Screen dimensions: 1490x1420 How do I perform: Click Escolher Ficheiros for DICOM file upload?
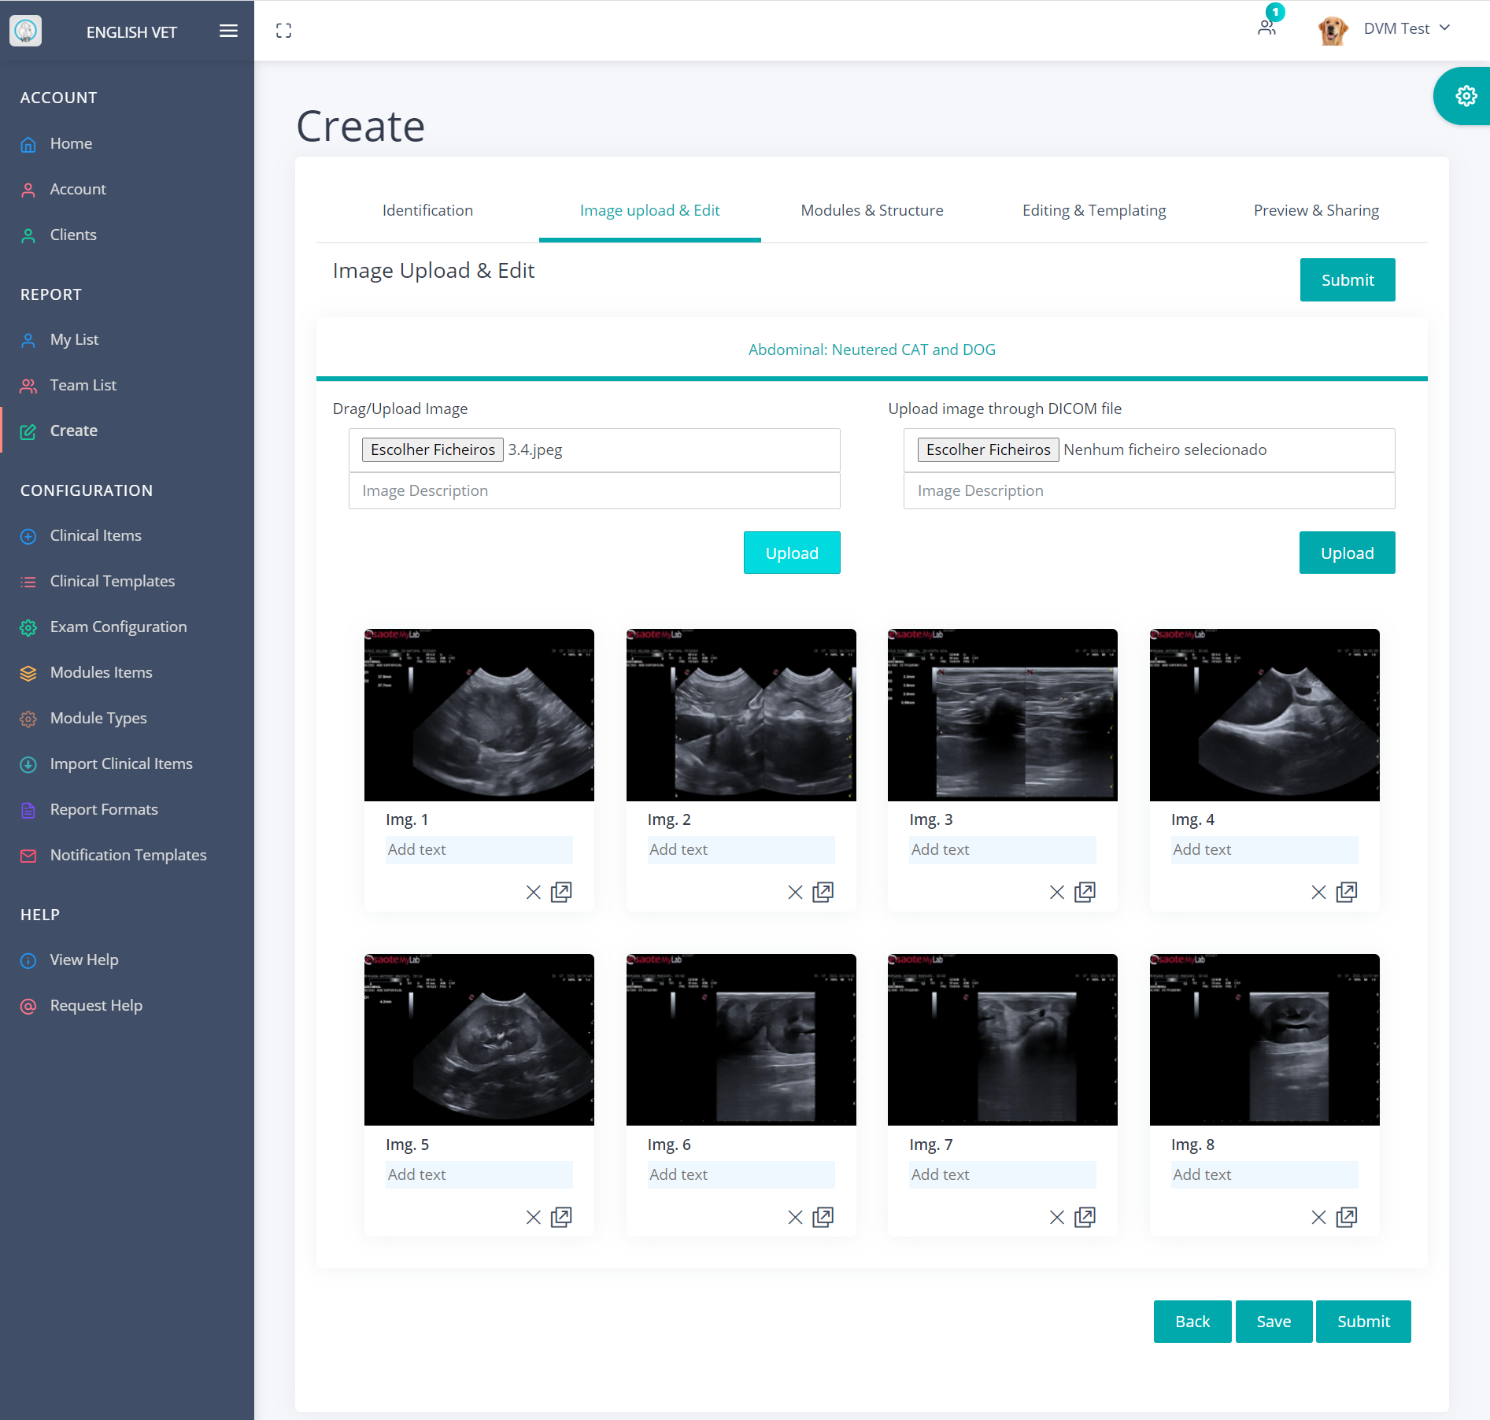pyautogui.click(x=987, y=449)
